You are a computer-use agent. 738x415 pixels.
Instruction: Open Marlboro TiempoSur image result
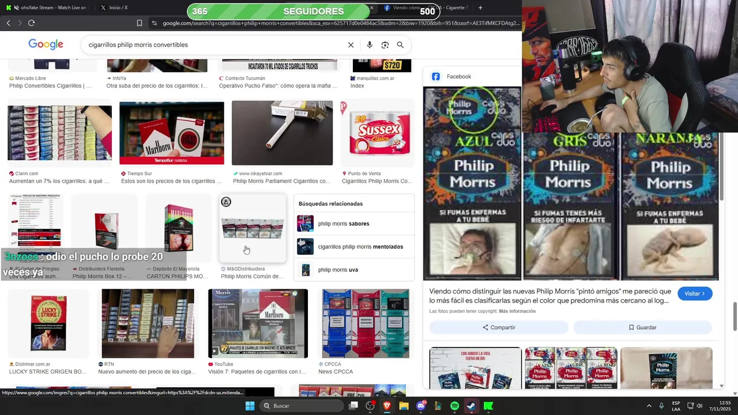(172, 133)
